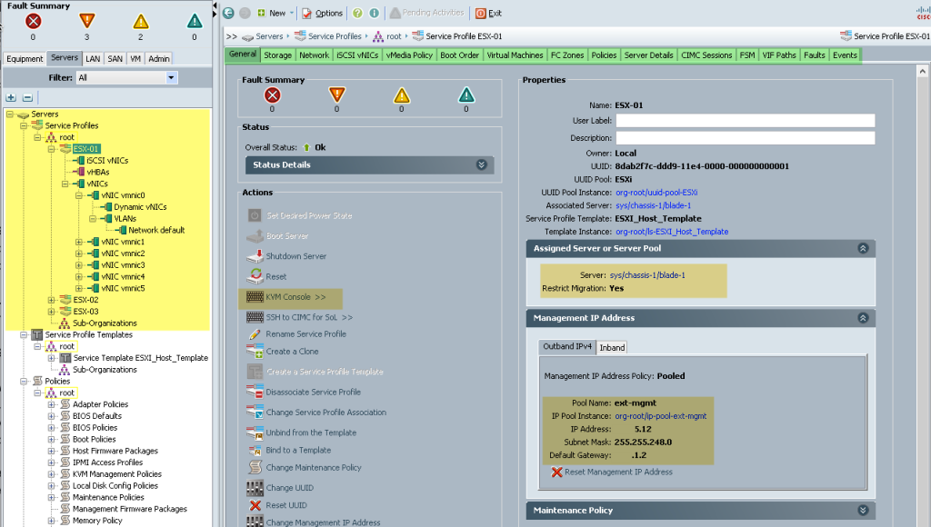
Task: Click the expand all plus icon above tree
Action: (x=11, y=97)
